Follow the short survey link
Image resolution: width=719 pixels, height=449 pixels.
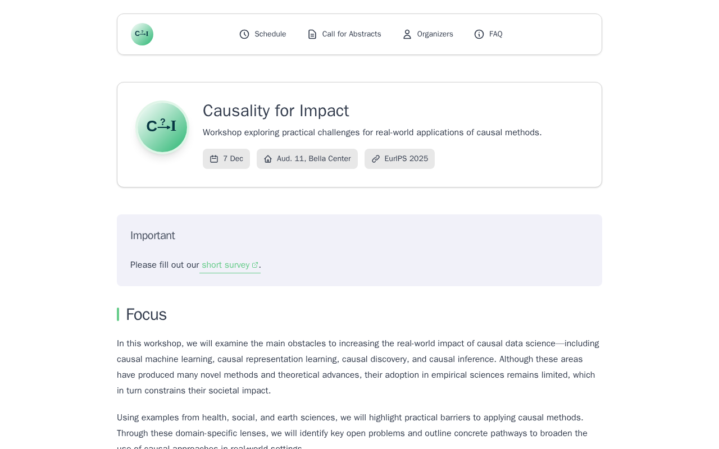click(x=226, y=265)
